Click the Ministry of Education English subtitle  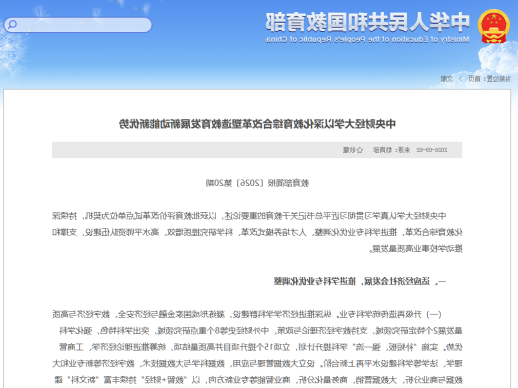coord(367,39)
